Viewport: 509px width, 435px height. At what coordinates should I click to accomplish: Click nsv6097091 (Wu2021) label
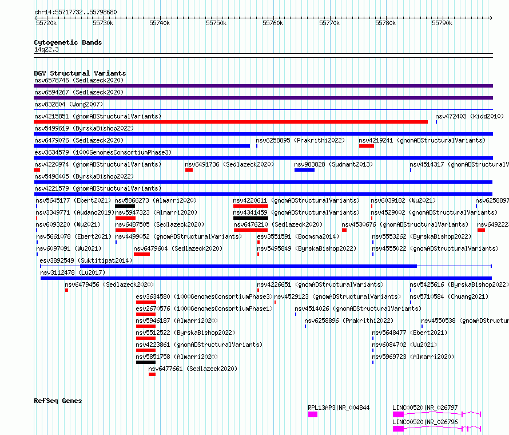(69, 248)
